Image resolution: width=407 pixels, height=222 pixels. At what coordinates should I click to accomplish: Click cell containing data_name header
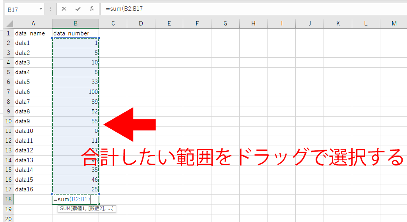click(33, 33)
